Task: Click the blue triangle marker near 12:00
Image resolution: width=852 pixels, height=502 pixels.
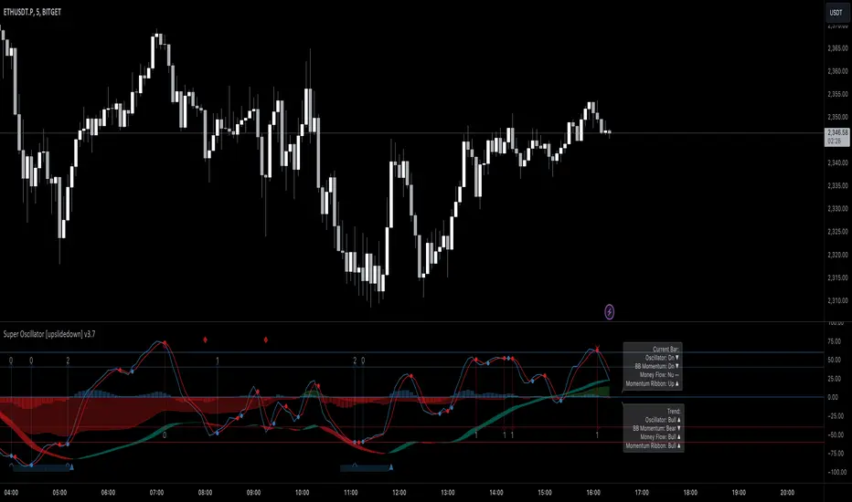Action: click(391, 467)
